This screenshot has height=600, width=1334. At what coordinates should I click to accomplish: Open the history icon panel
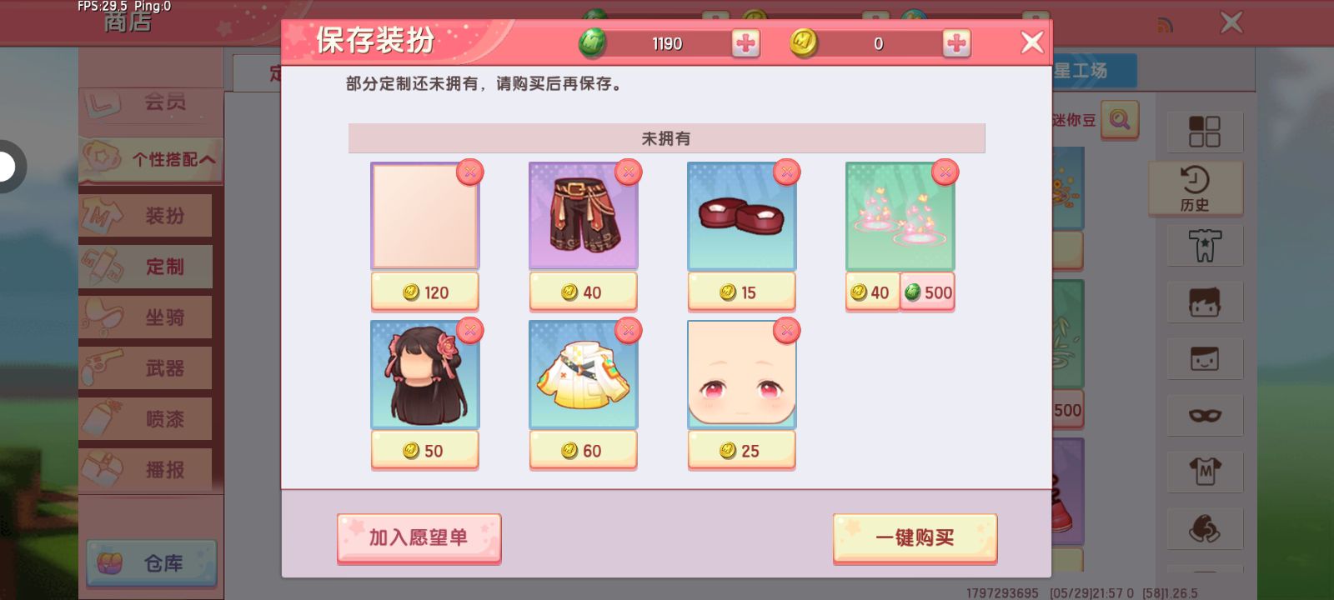[1195, 189]
